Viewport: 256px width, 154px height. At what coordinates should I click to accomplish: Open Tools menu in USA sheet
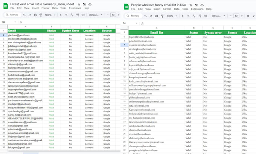[x=185, y=9]
